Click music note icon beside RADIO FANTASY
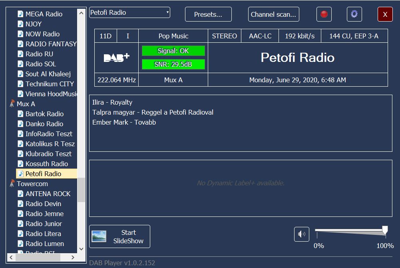 click(x=20, y=44)
